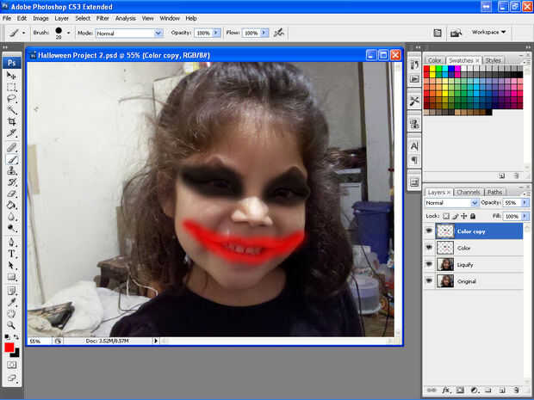Add a layer mask
Viewport: 534px width, 400px height.
point(460,390)
